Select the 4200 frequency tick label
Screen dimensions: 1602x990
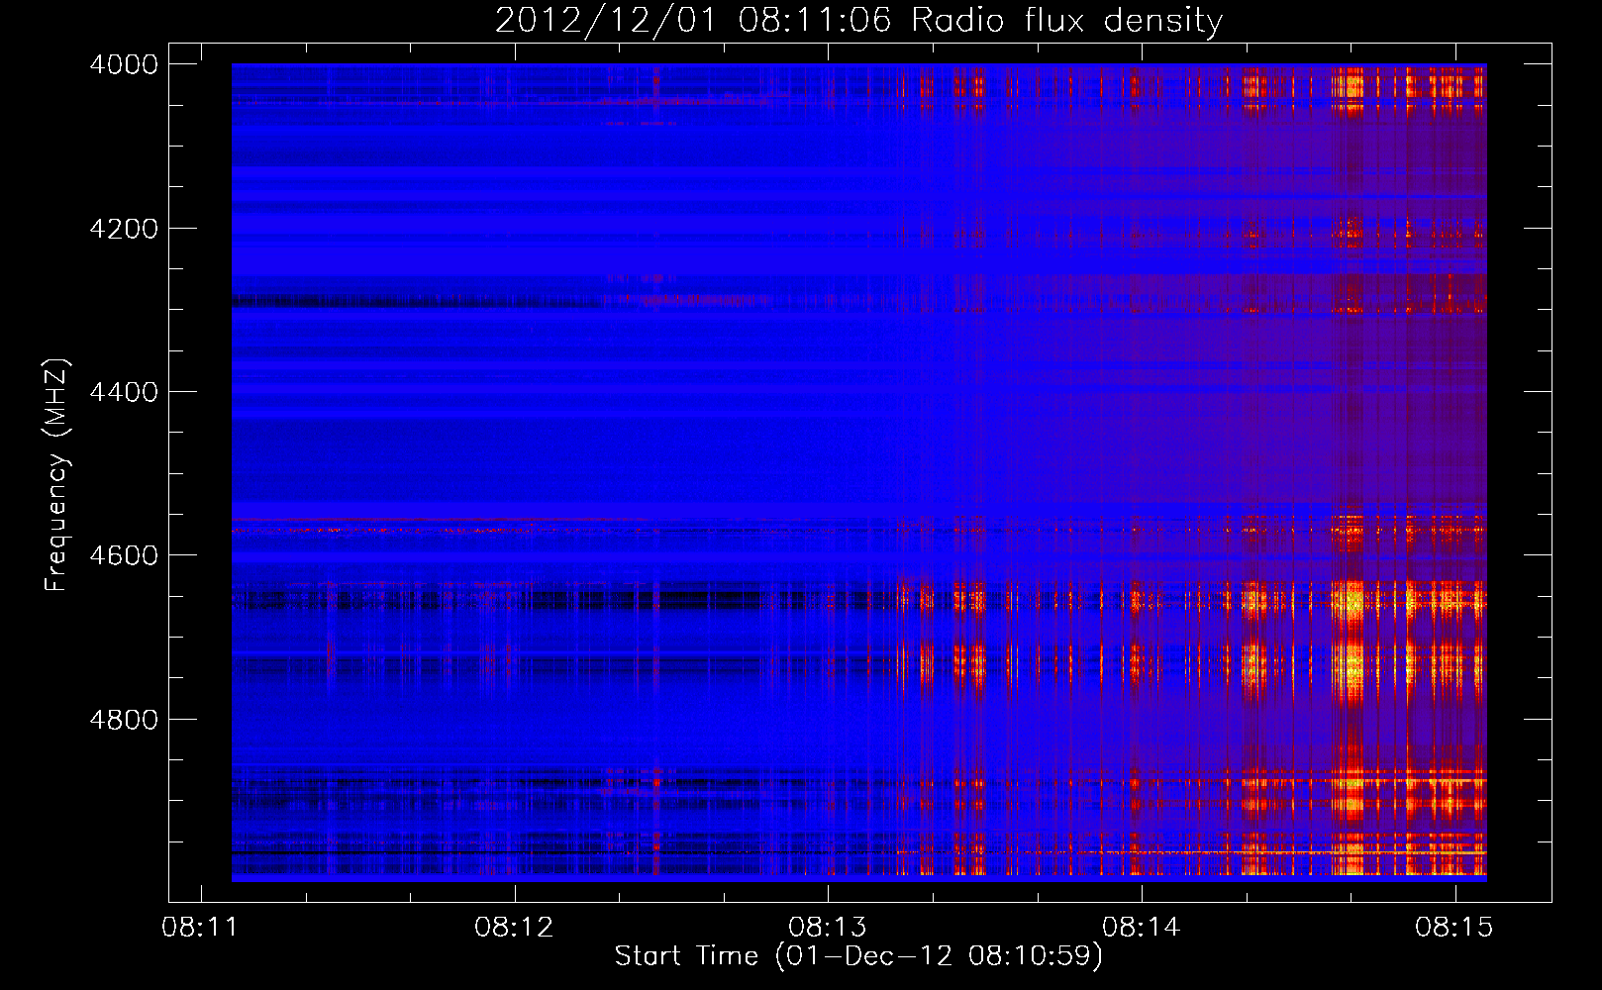click(x=124, y=229)
